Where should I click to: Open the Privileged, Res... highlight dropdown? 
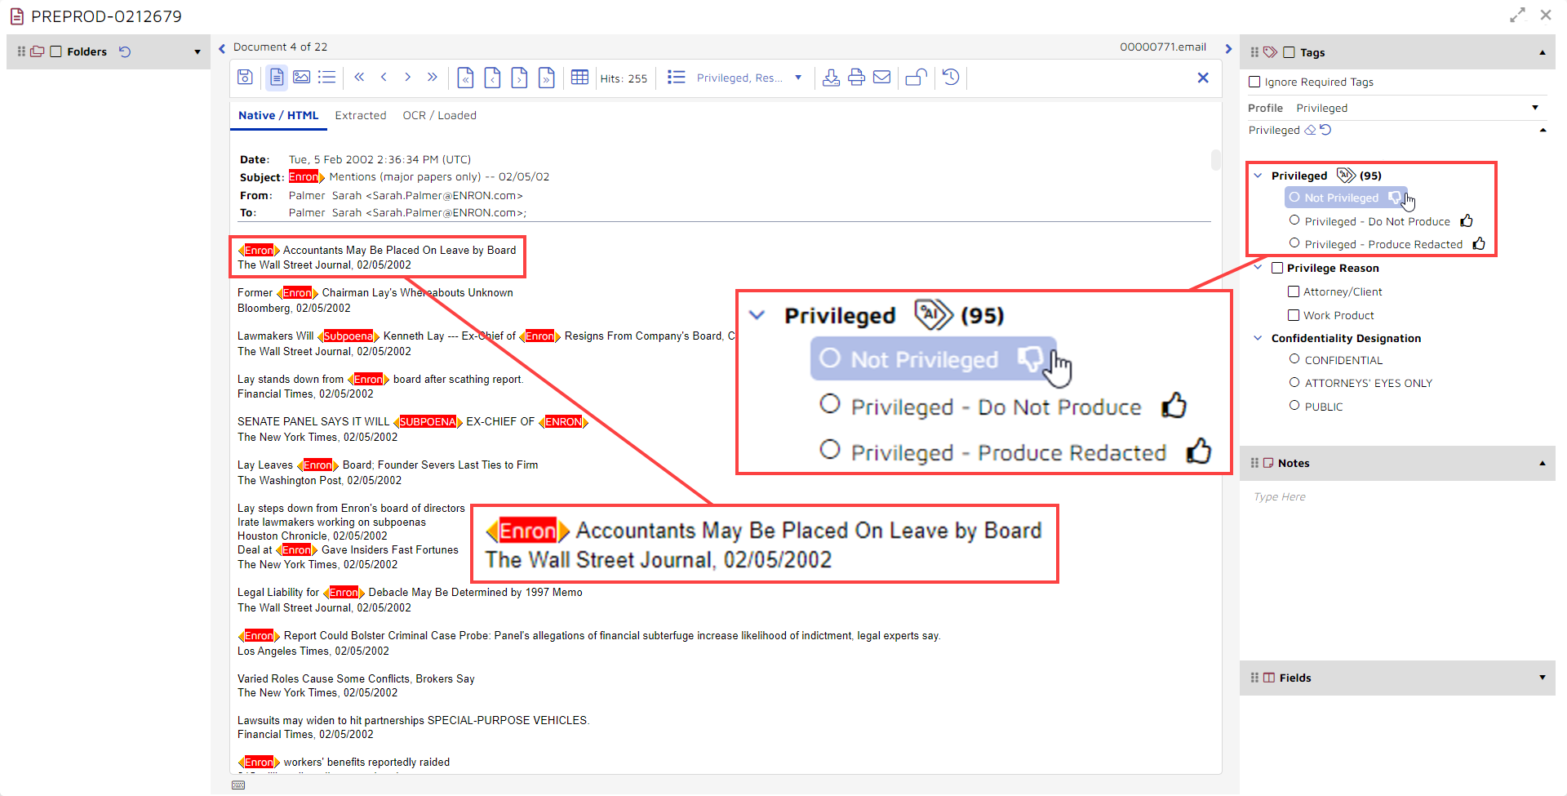(x=749, y=78)
